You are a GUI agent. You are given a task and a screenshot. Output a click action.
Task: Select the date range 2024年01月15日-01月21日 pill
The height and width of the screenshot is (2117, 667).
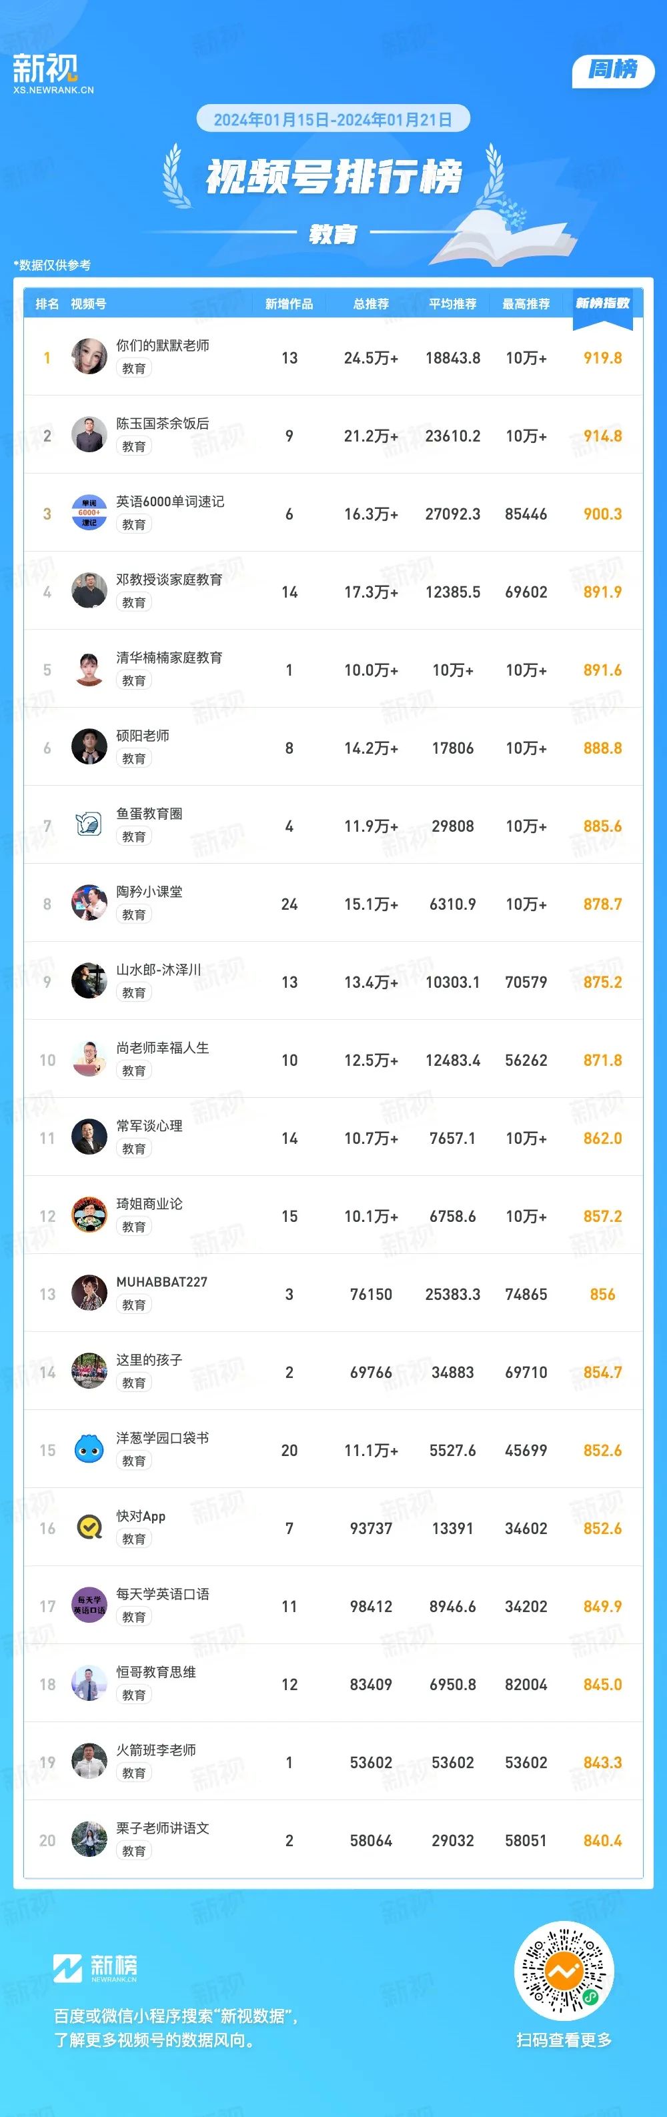333,119
